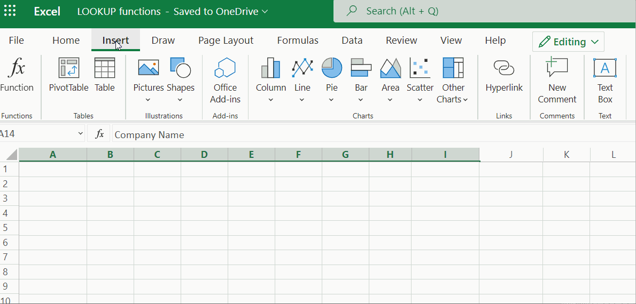
Task: Click the formula bar containing Company Name
Action: (x=373, y=134)
